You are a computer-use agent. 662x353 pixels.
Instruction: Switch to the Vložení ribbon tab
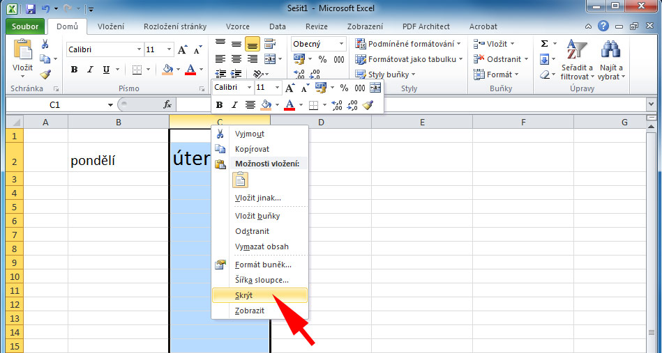111,26
